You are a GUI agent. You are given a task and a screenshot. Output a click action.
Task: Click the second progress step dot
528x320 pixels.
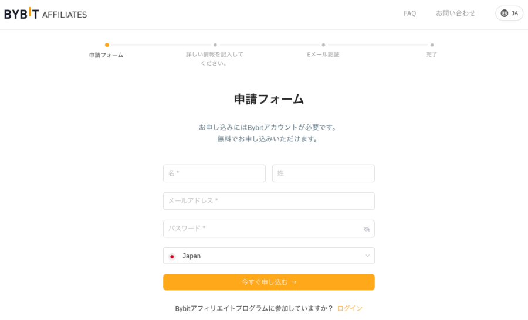point(215,45)
